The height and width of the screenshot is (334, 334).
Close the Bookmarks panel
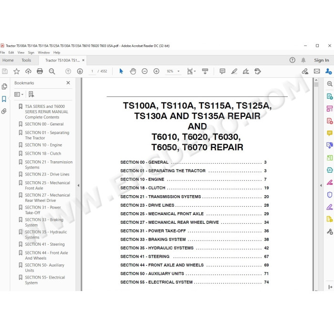[68, 83]
